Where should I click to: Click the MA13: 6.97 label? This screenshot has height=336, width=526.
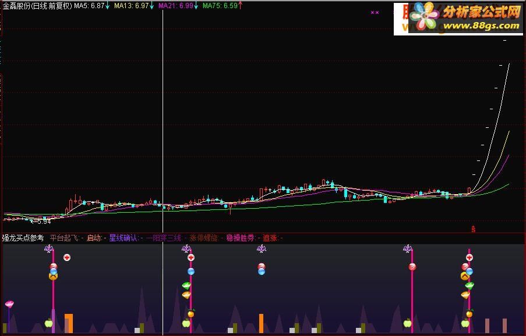(131, 6)
